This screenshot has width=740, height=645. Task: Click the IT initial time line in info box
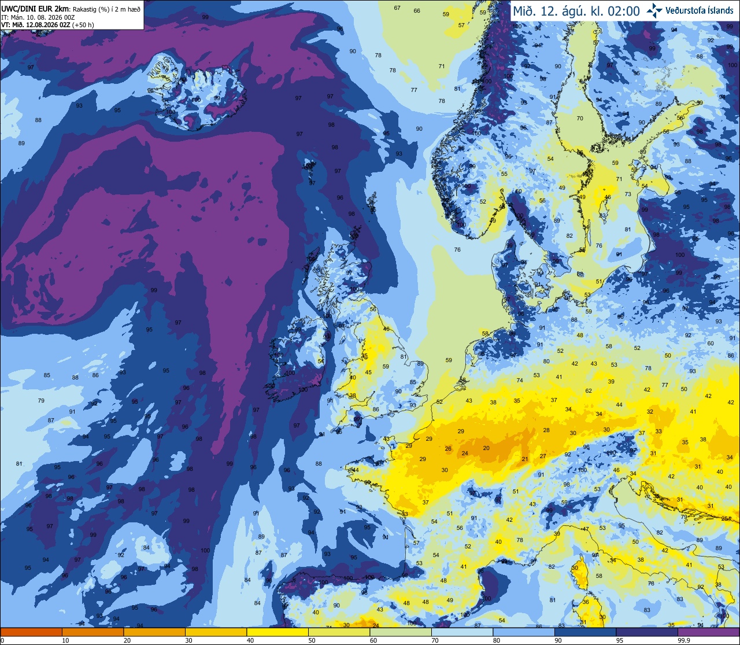point(38,18)
